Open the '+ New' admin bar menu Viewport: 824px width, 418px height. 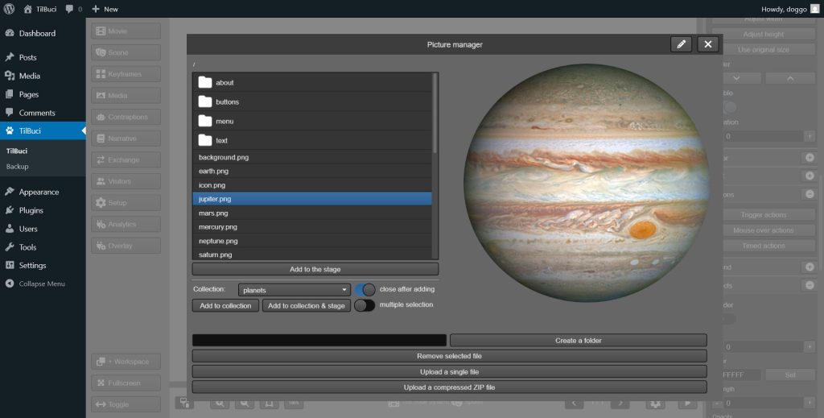point(105,9)
